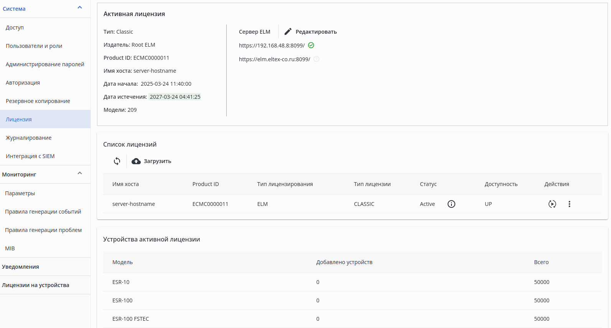Open the three-dot actions menu

pos(570,204)
